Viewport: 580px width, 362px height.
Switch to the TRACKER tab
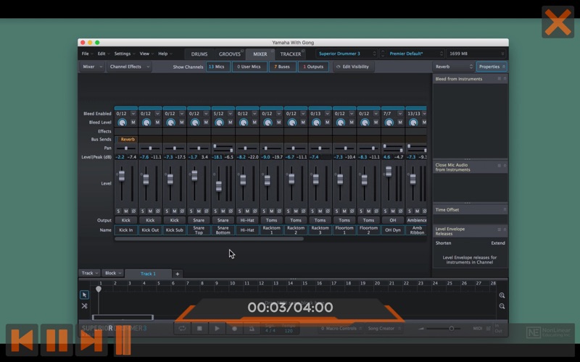pyautogui.click(x=291, y=54)
